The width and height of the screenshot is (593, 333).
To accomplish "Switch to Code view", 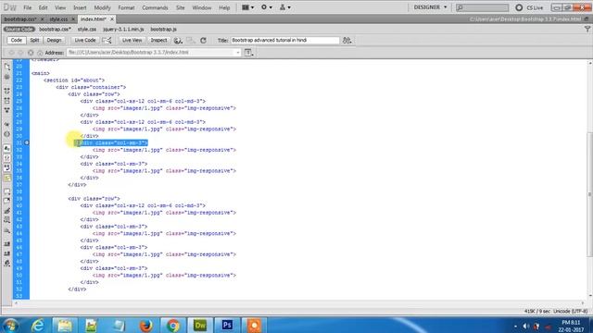I will coord(17,41).
